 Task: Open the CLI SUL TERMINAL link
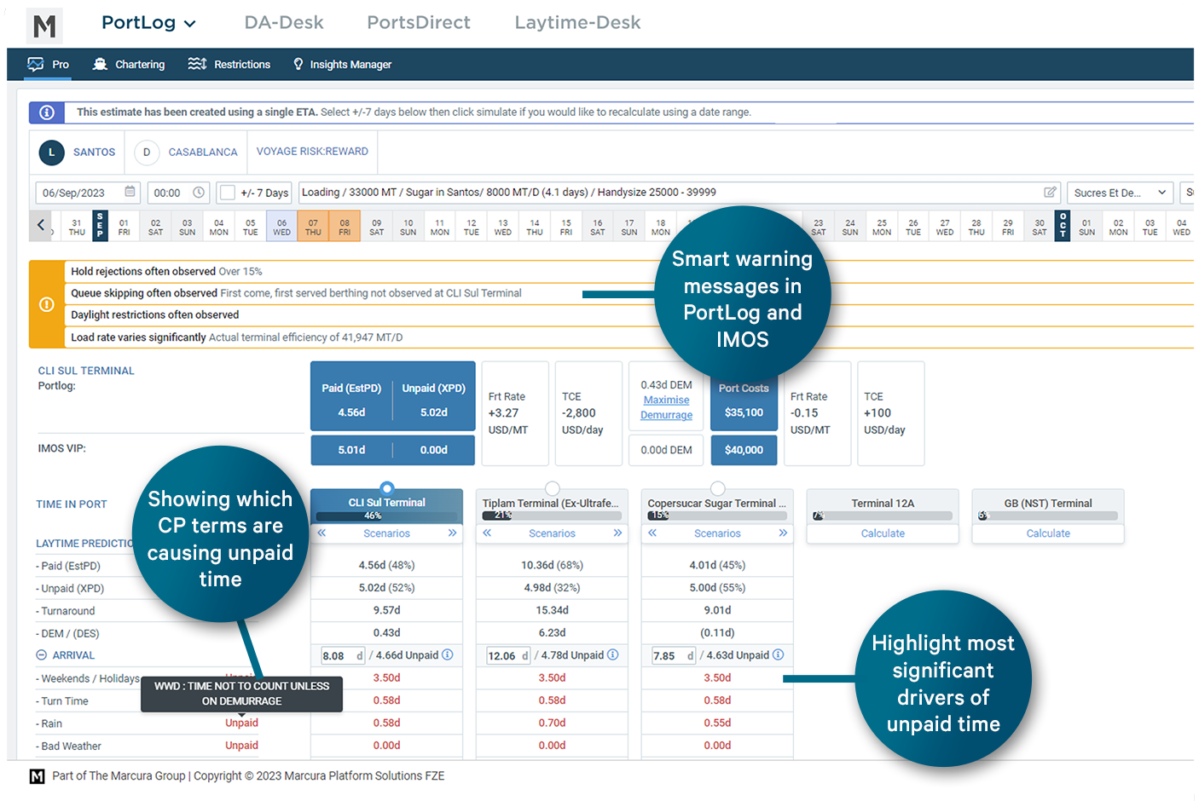pos(86,371)
